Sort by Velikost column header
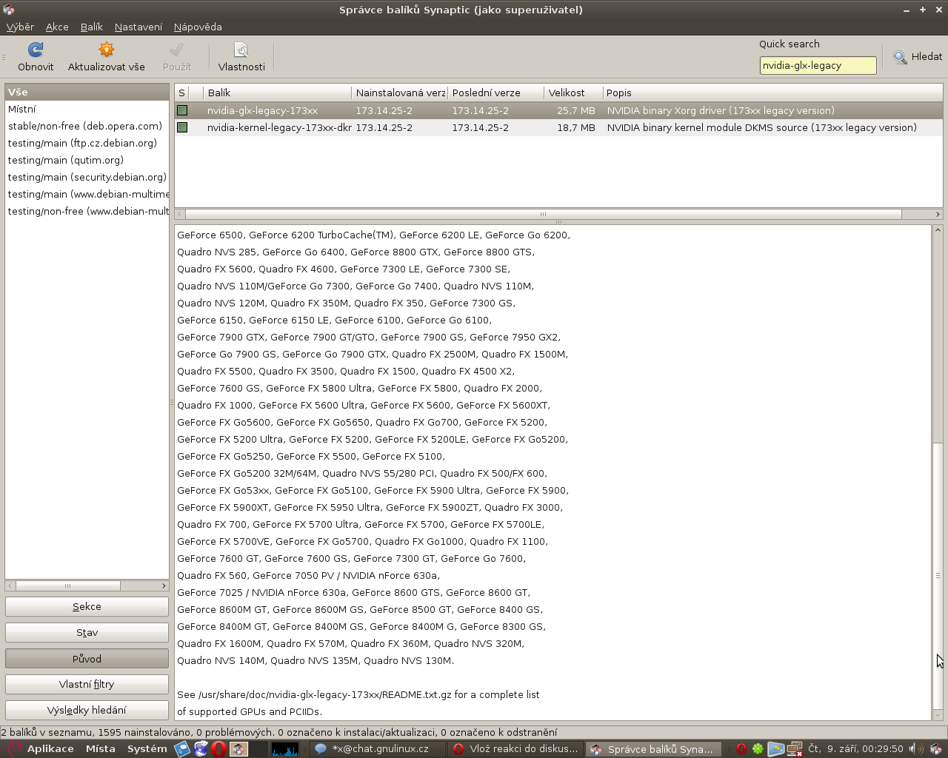 point(574,93)
